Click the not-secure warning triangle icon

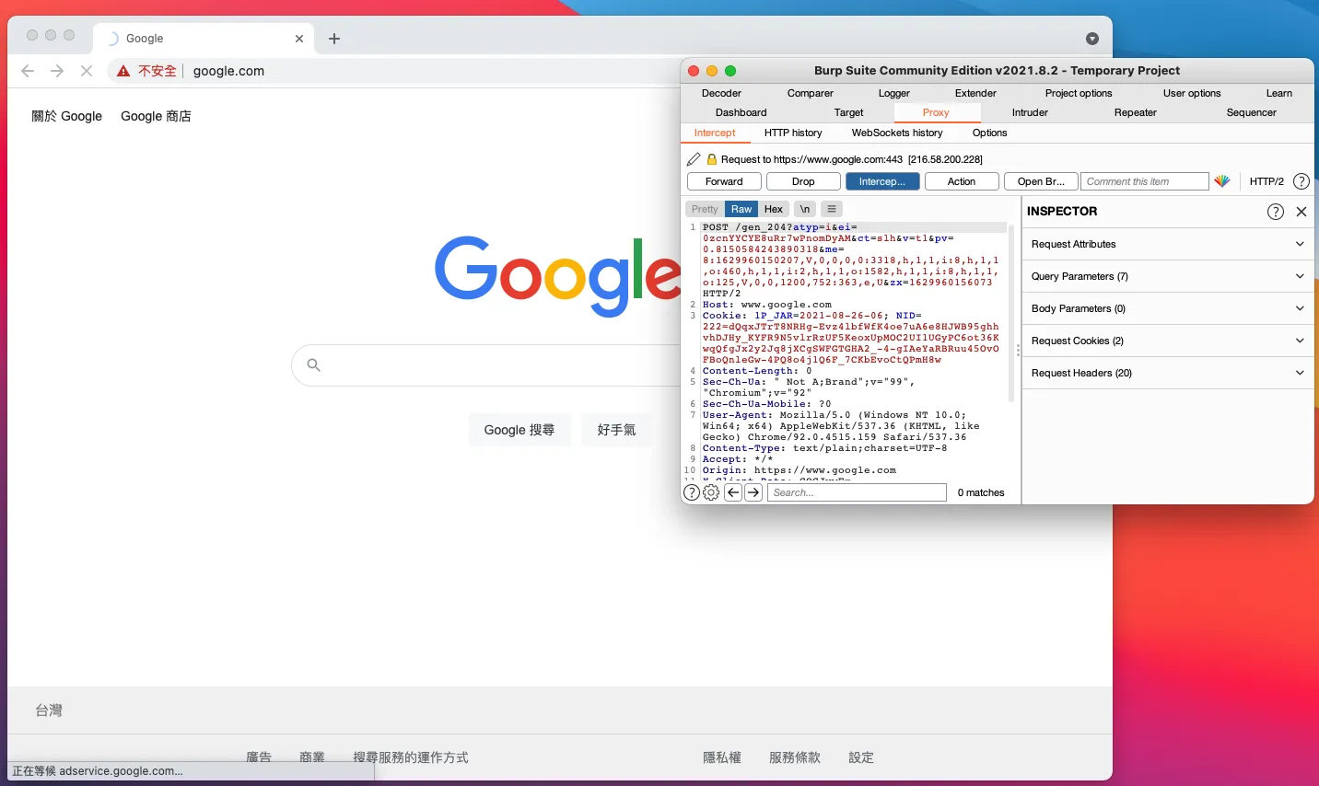click(123, 71)
